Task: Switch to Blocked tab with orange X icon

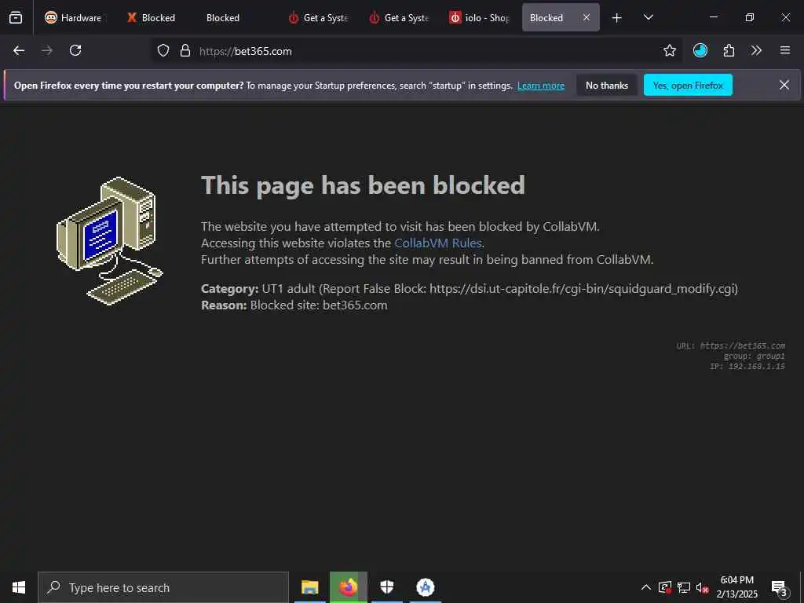Action: coord(152,18)
